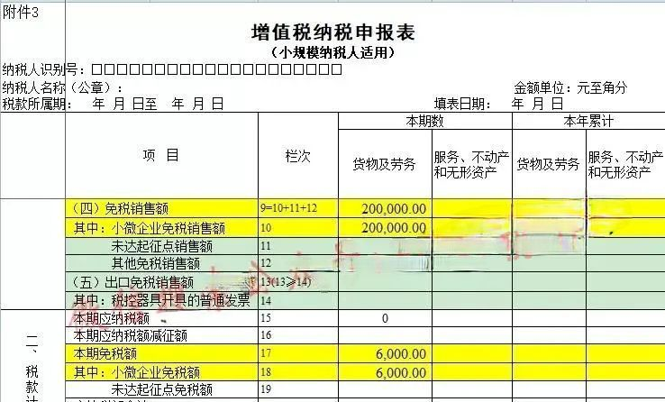Click 其中:小微企业免税销售额 label cell
The image size is (665, 402).
(x=149, y=227)
